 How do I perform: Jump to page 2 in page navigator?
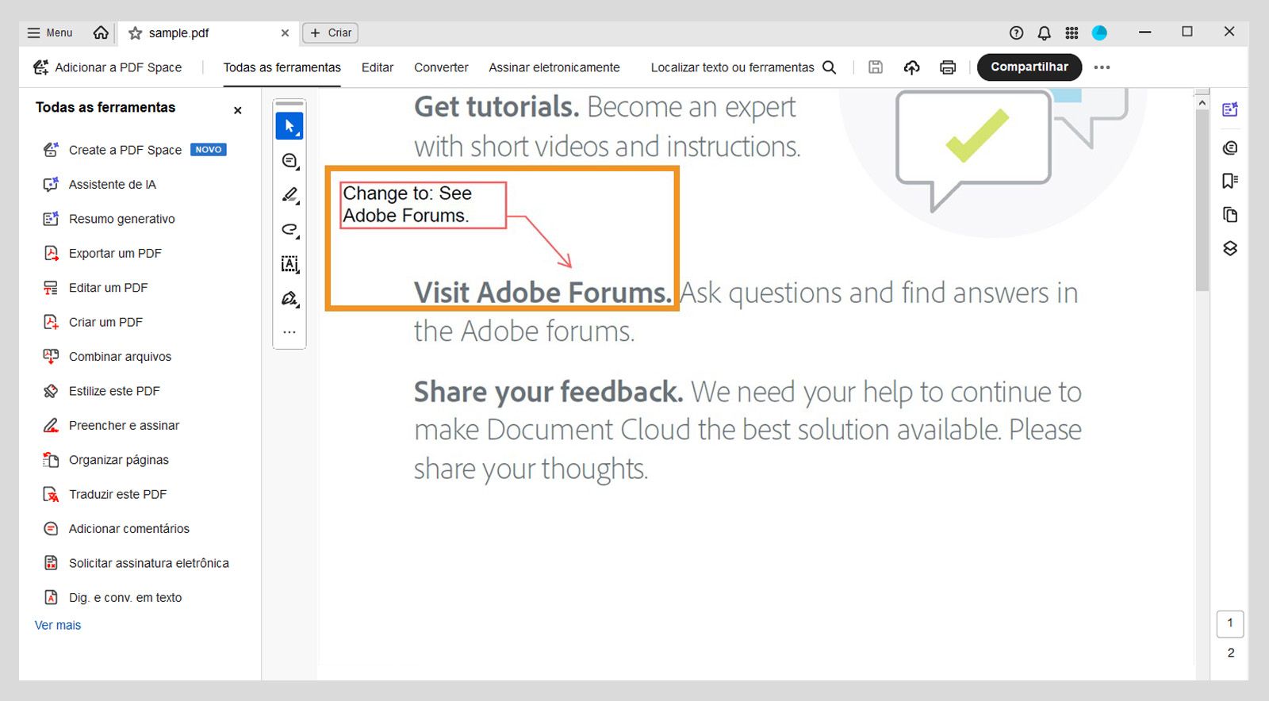coord(1230,653)
